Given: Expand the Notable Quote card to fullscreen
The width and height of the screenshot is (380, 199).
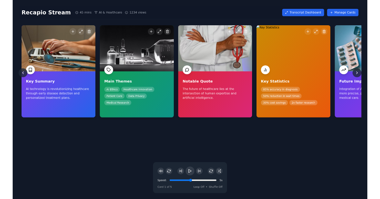Looking at the screenshot, I should point(237,31).
